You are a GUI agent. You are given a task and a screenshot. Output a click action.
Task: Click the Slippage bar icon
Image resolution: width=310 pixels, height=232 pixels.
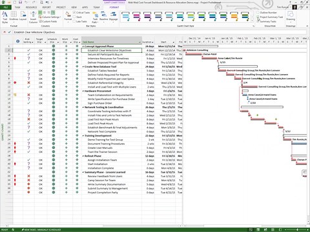tap(113, 16)
